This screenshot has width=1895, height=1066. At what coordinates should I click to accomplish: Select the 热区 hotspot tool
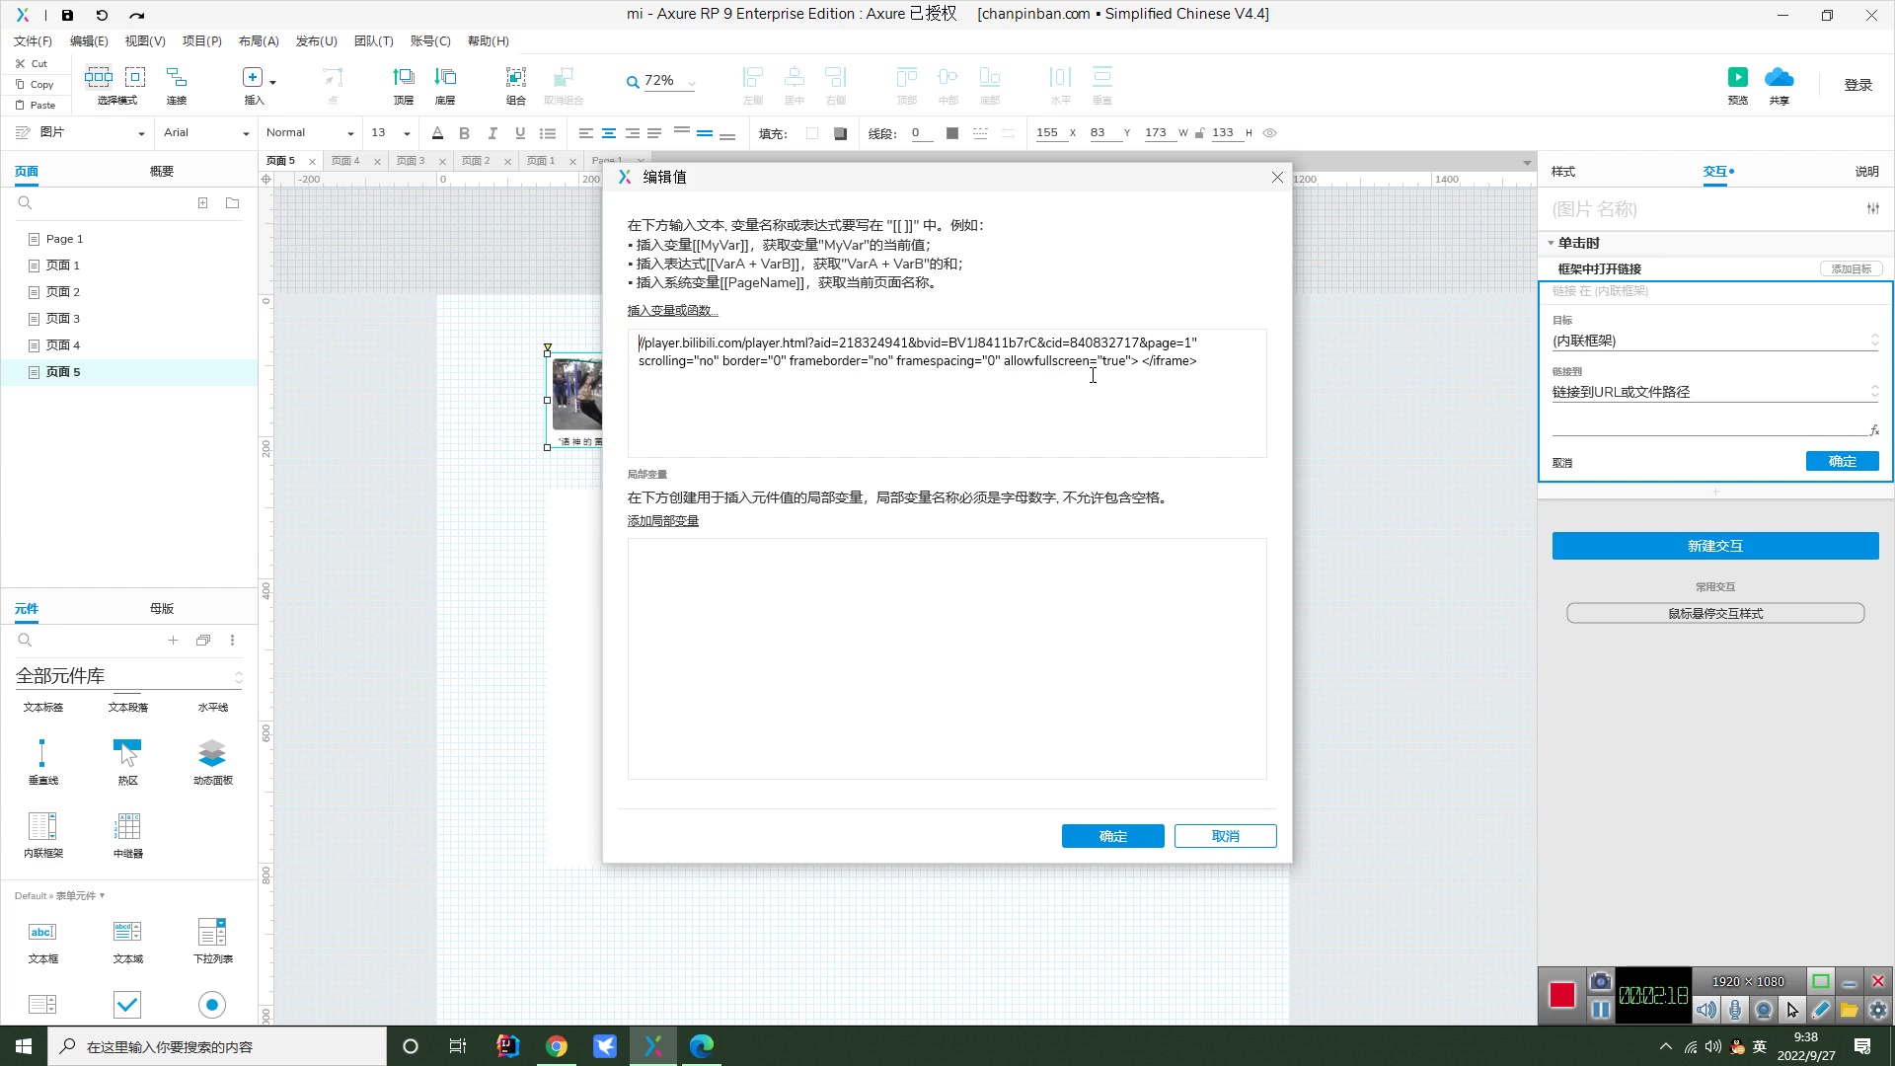coord(127,757)
